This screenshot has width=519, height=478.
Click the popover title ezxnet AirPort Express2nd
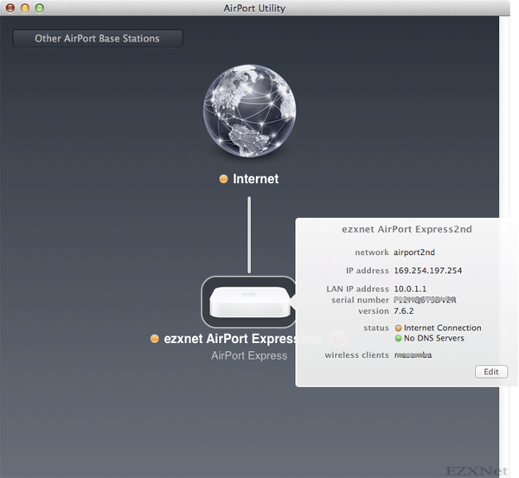click(407, 229)
